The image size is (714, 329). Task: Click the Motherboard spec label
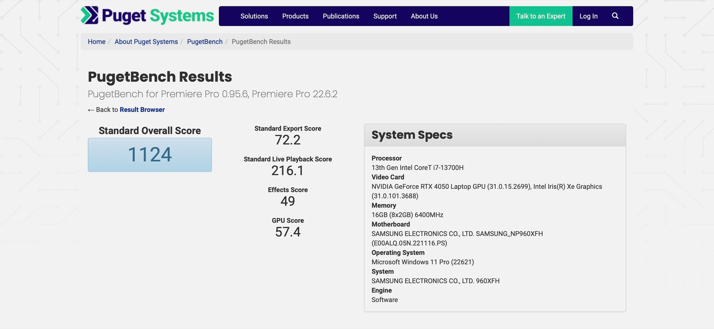(391, 225)
